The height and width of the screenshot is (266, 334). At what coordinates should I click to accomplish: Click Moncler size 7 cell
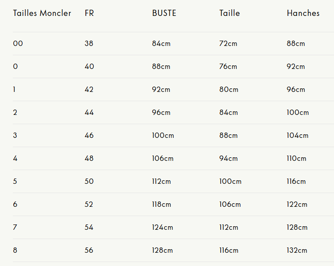click(x=15, y=228)
